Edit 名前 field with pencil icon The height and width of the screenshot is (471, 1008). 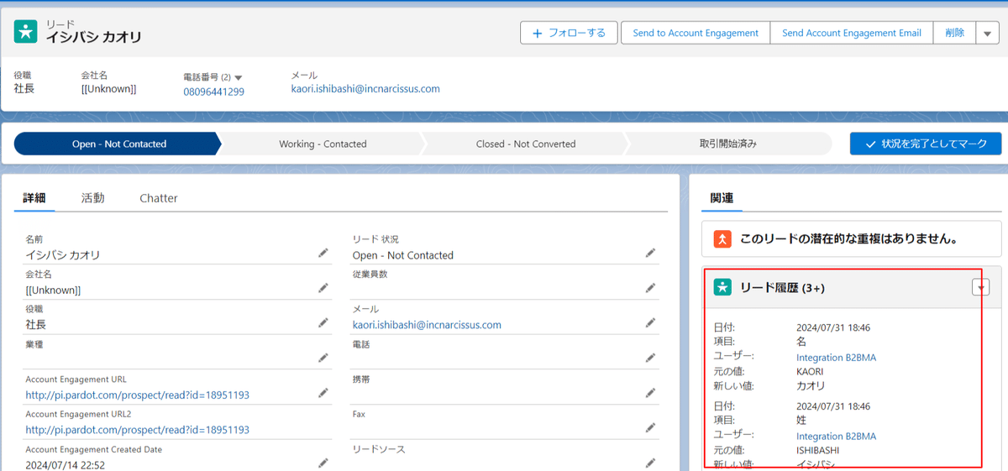pos(323,253)
